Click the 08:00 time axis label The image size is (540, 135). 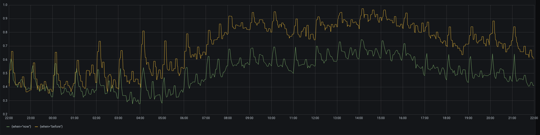point(228,118)
